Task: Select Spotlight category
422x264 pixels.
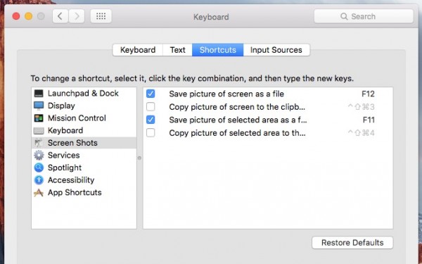Action: pos(84,168)
